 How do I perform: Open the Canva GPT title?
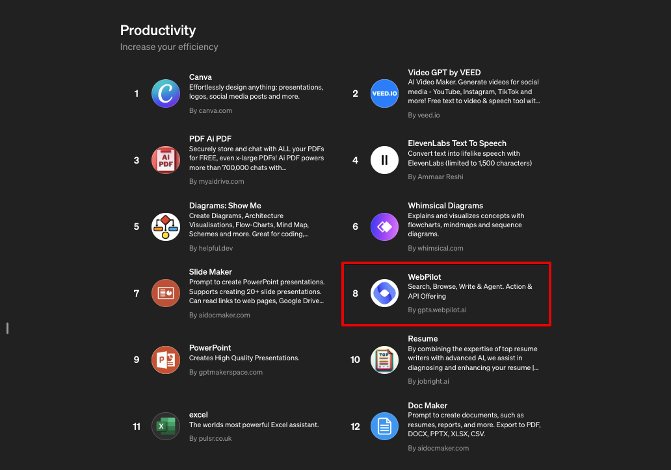click(200, 77)
